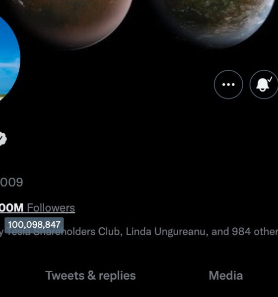Click the 100,098,847 exact count tooltip
The height and width of the screenshot is (297, 278).
click(x=34, y=225)
